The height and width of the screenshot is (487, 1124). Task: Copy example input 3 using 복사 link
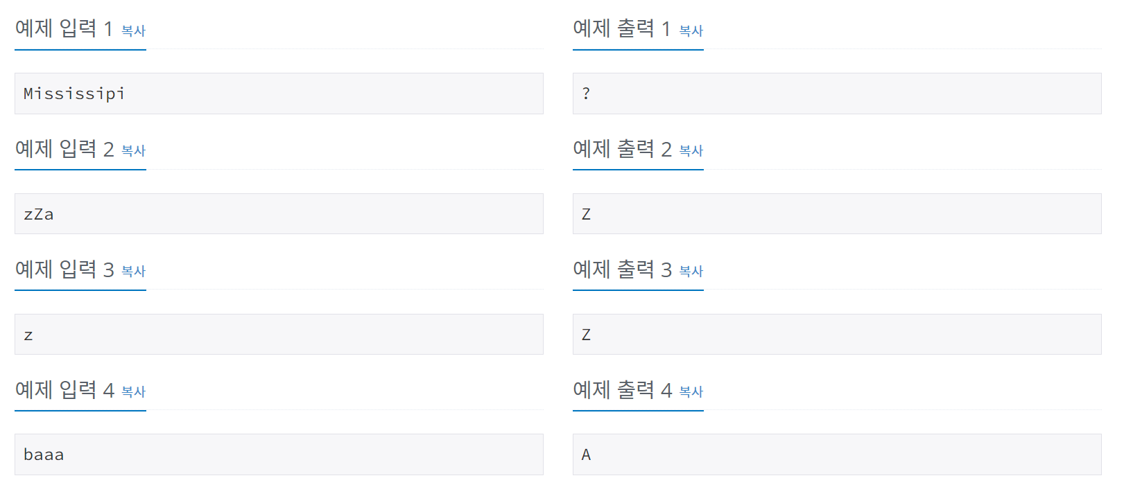click(134, 272)
